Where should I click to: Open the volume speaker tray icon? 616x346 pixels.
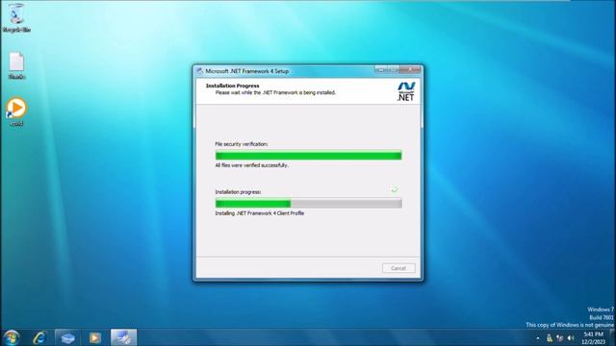[x=571, y=338]
